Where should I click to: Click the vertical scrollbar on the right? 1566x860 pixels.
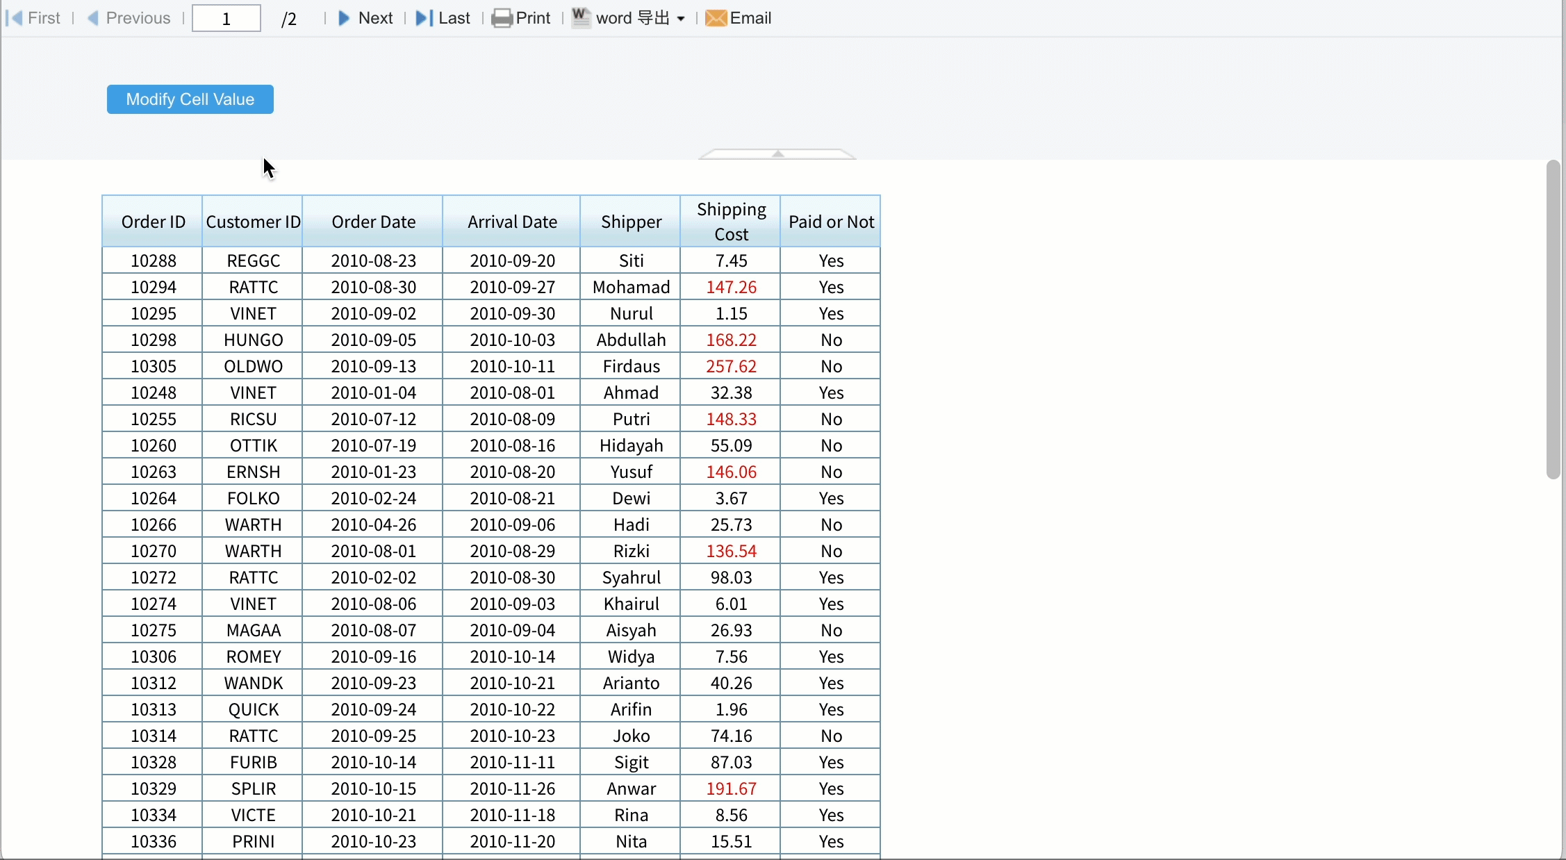pyautogui.click(x=1553, y=320)
